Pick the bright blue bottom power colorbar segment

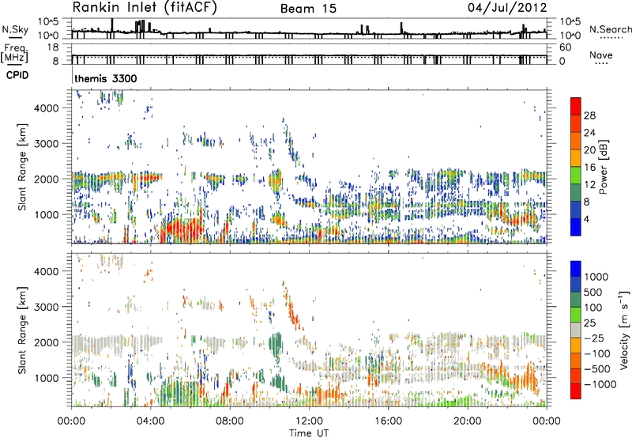tap(576, 227)
